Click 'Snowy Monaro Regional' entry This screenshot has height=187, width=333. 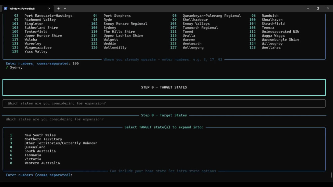pyautogui.click(x=126, y=24)
